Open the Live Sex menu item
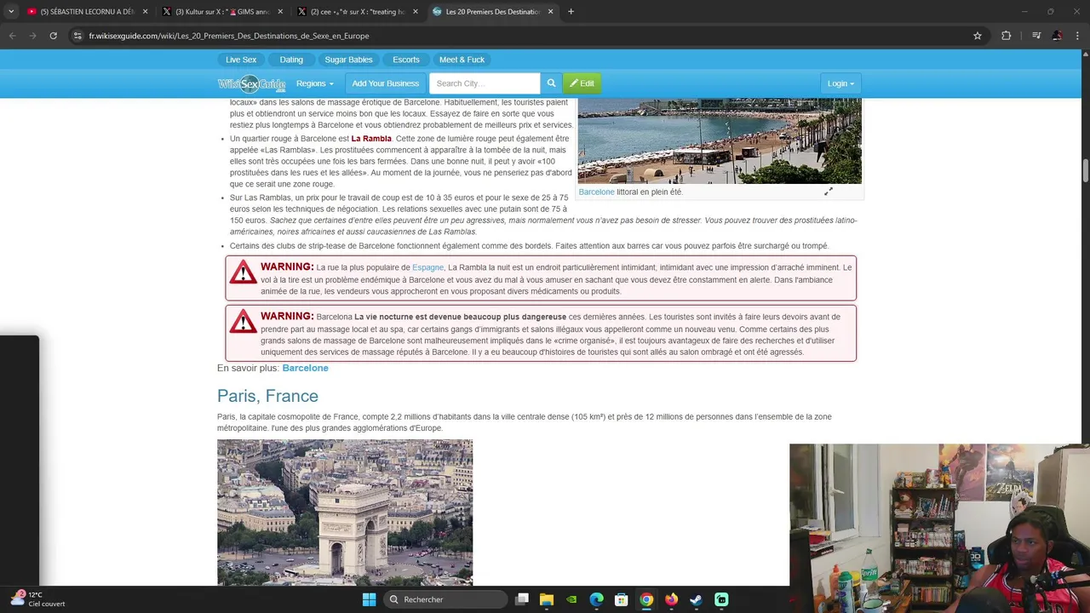The image size is (1090, 613). coord(241,60)
